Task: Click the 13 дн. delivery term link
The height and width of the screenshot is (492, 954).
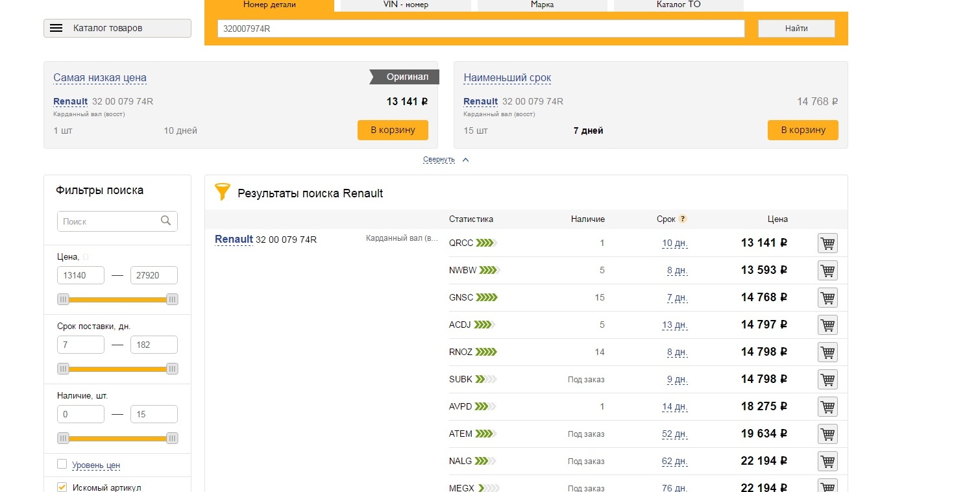Action: (674, 325)
